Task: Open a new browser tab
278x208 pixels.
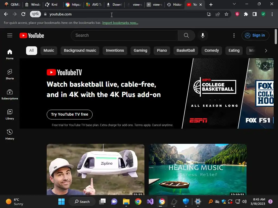Action: tap(211, 5)
